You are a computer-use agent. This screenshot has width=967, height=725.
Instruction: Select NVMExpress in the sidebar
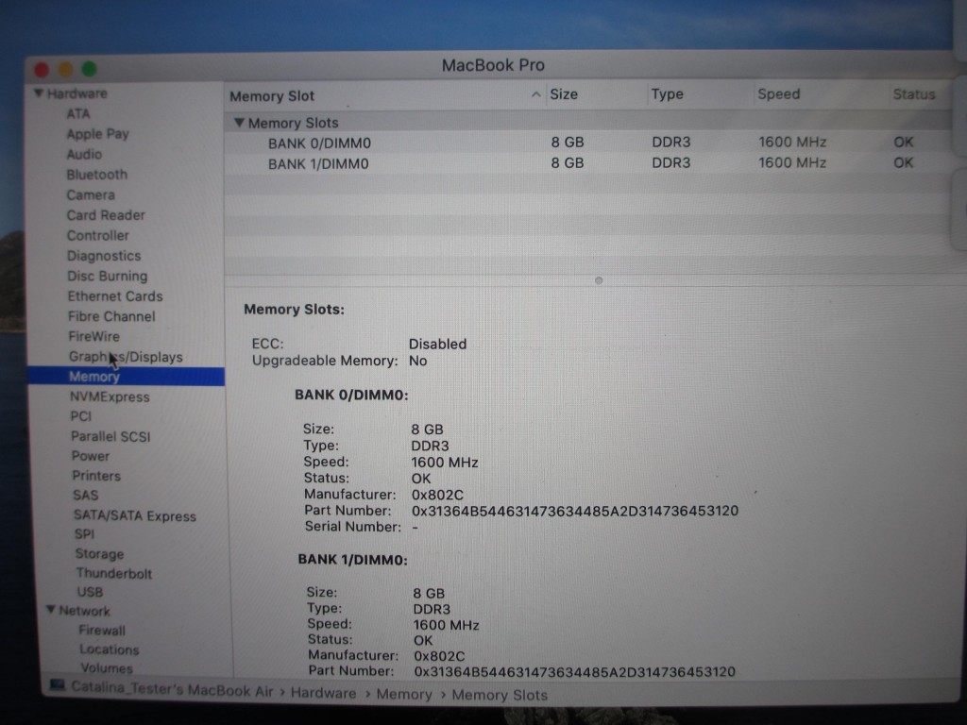tap(110, 397)
